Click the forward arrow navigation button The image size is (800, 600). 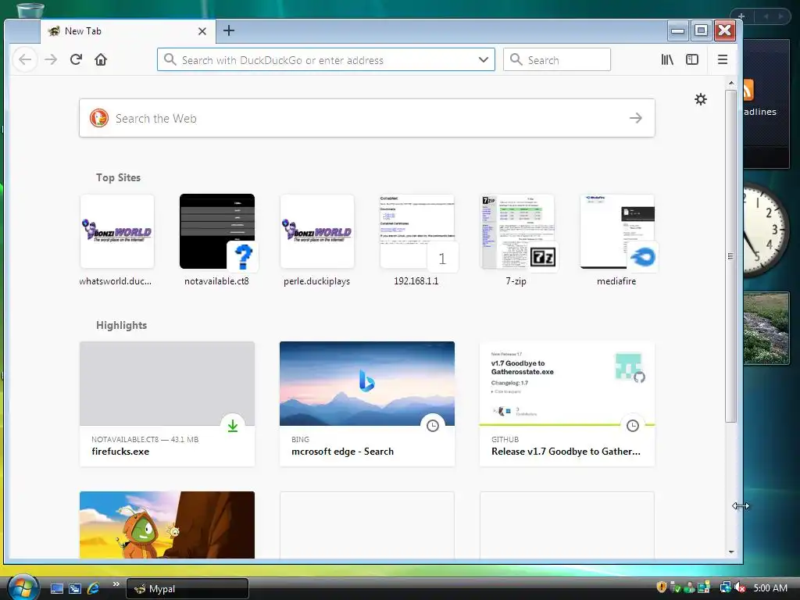tap(51, 59)
